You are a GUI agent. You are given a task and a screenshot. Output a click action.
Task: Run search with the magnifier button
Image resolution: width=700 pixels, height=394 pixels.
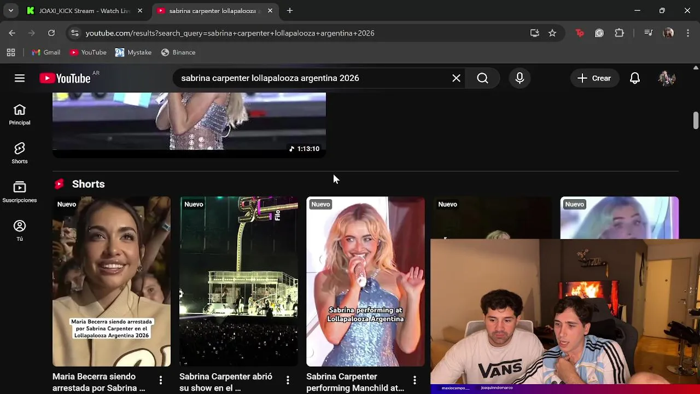(x=482, y=78)
